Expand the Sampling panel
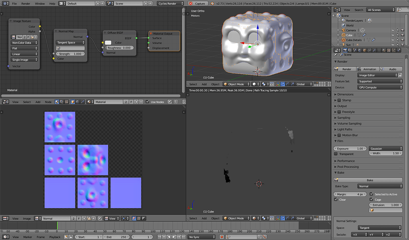 click(343, 118)
